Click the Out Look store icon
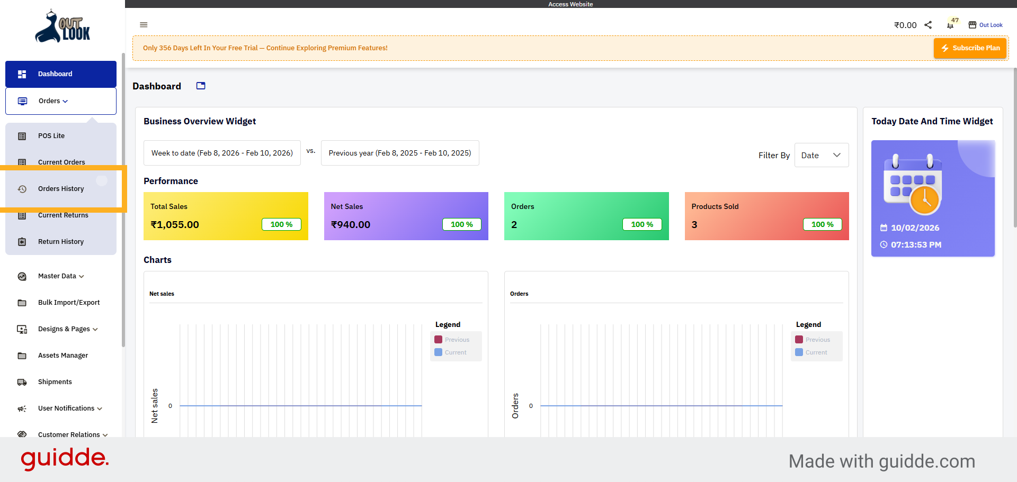 [x=973, y=24]
